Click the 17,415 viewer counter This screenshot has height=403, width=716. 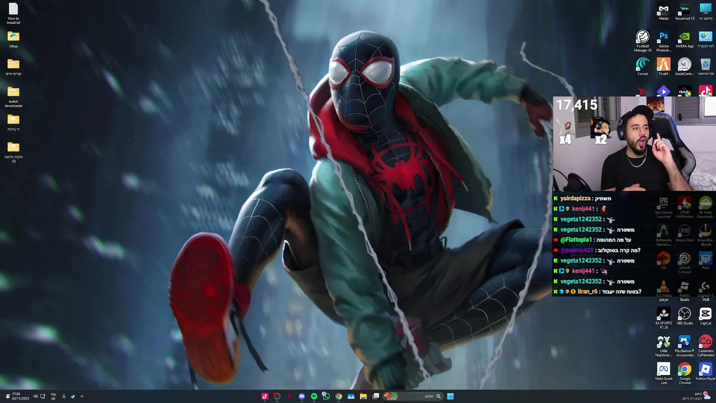tap(577, 105)
